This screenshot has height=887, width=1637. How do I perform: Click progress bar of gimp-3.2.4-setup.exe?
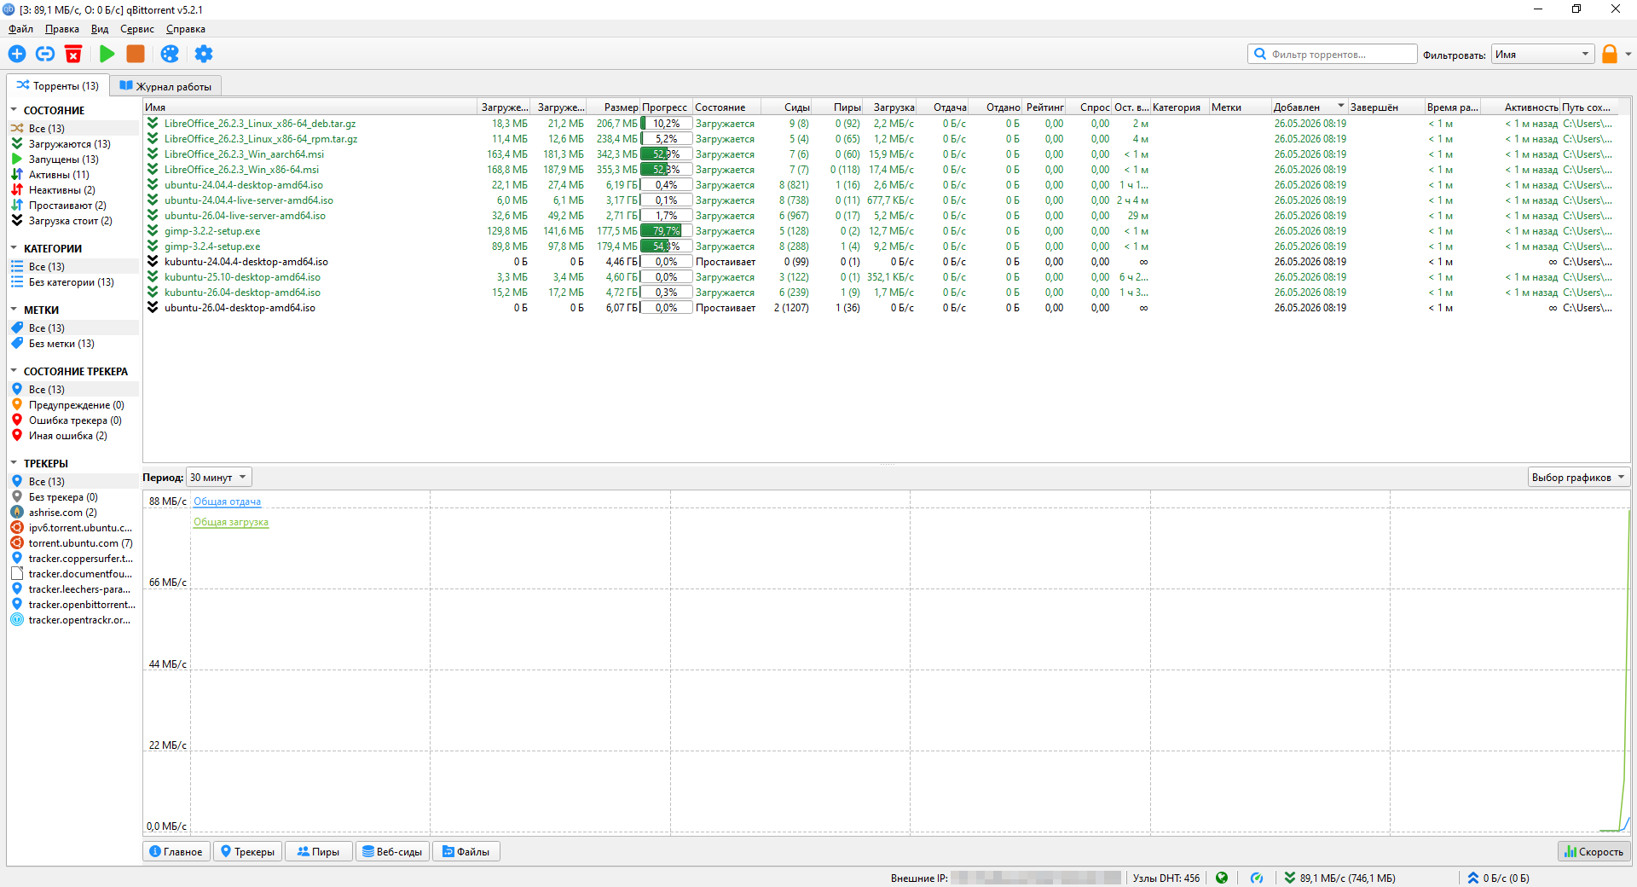[x=666, y=246]
